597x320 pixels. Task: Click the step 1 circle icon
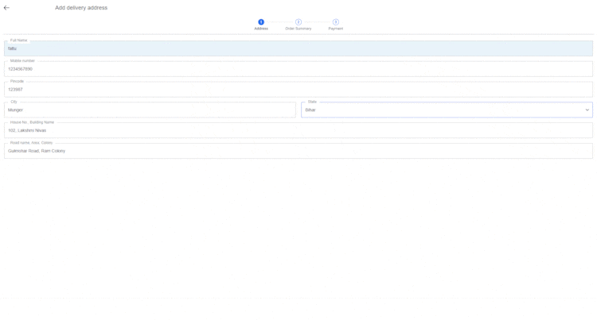coord(261,22)
